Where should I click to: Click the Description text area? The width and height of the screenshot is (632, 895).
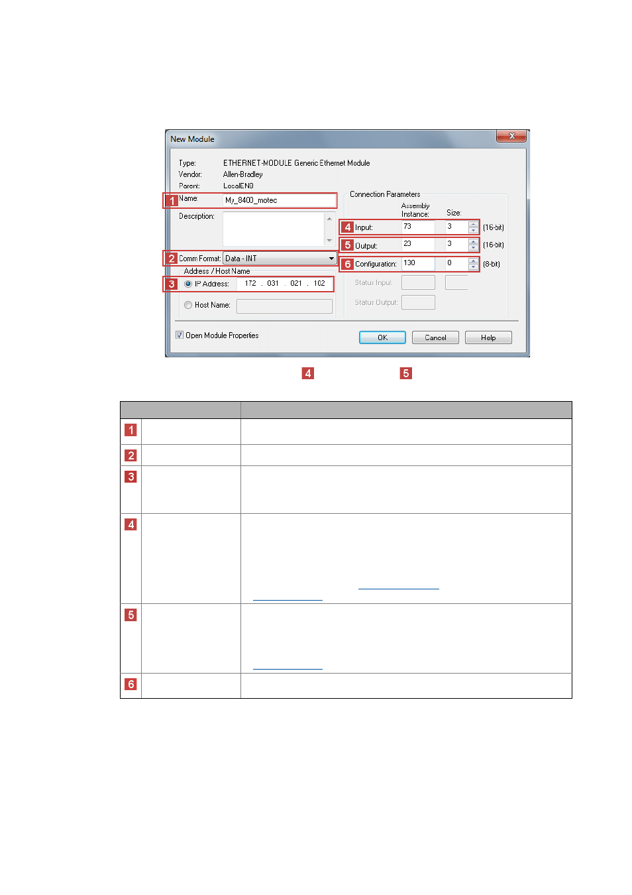click(x=274, y=229)
